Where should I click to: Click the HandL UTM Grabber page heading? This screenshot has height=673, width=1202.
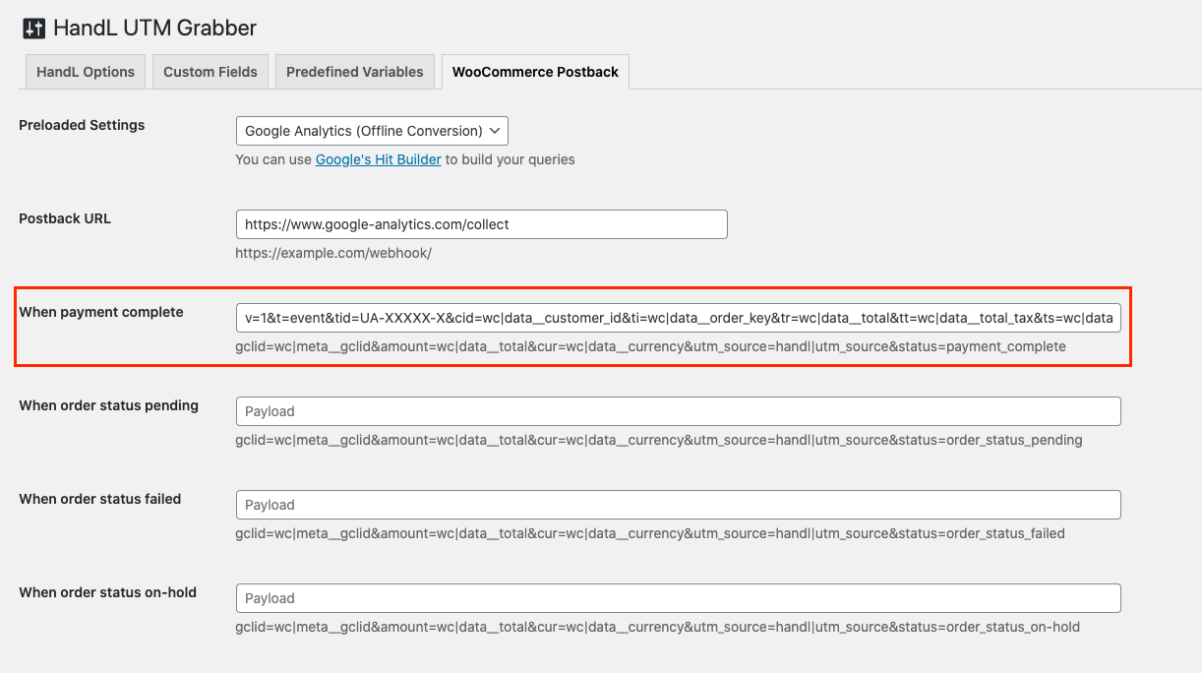[x=154, y=29]
